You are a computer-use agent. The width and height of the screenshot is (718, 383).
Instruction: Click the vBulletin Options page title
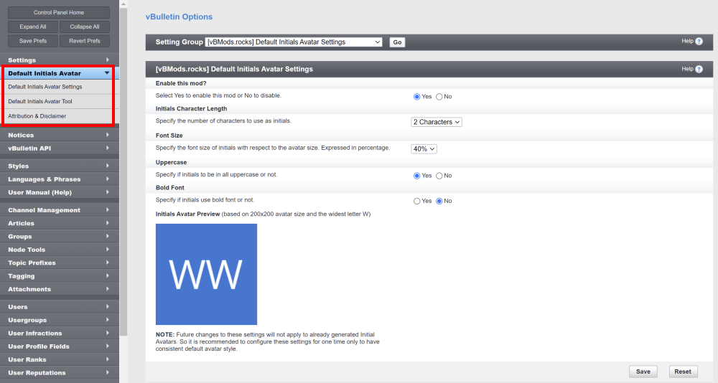(179, 17)
